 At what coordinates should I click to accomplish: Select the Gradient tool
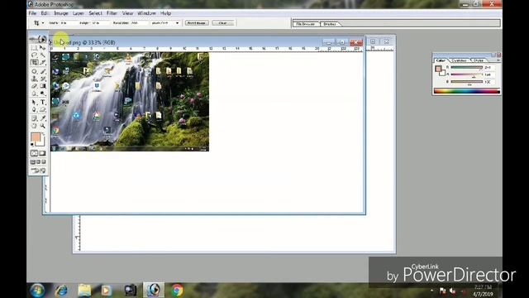pyautogui.click(x=42, y=86)
